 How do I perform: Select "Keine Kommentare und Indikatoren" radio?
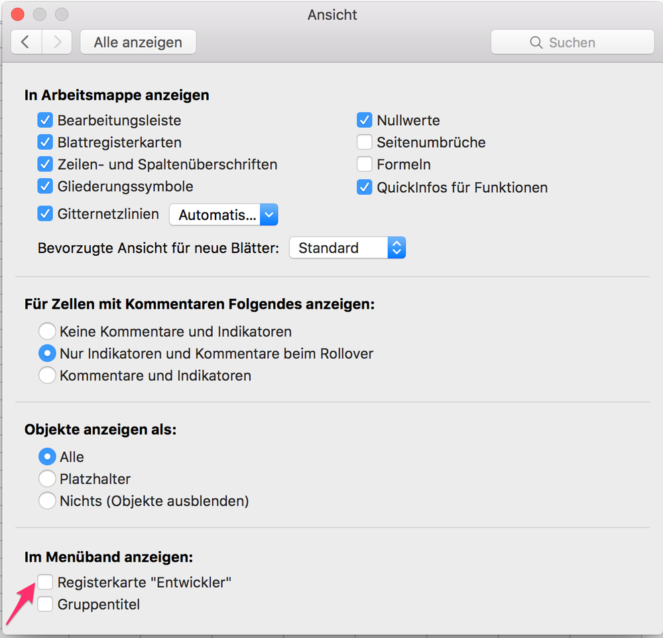[x=47, y=331]
